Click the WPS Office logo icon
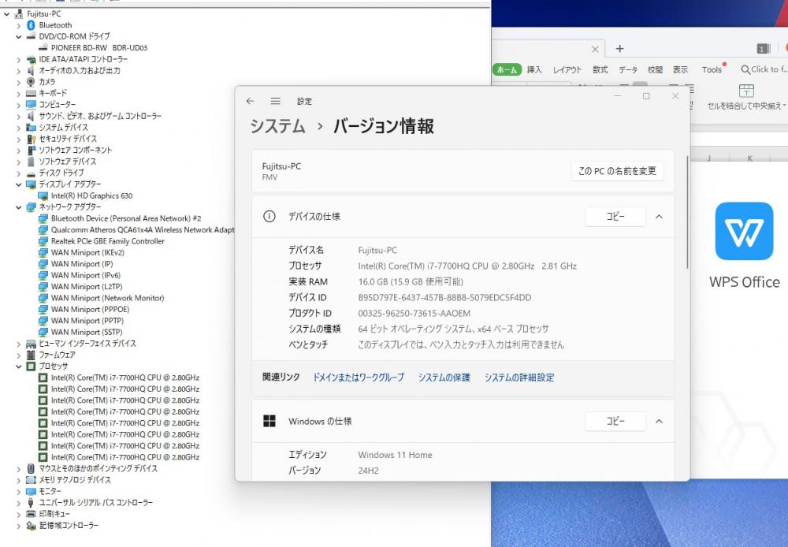The height and width of the screenshot is (547, 788). pos(744,231)
